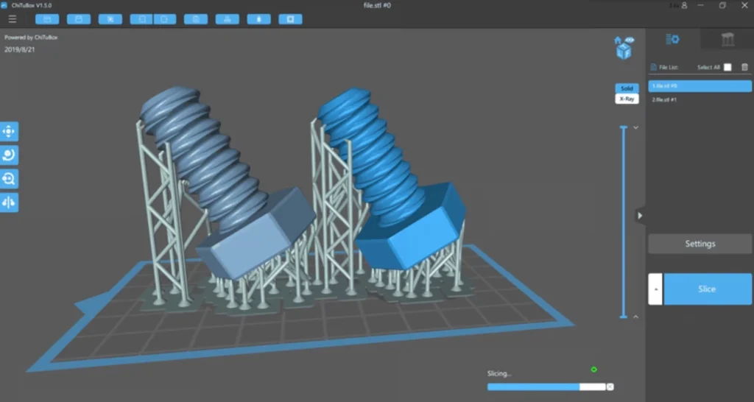
Task: Click the Redo toolbar button
Action: pos(165,19)
